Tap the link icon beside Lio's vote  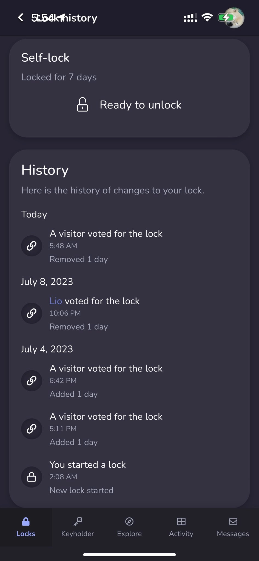32,313
